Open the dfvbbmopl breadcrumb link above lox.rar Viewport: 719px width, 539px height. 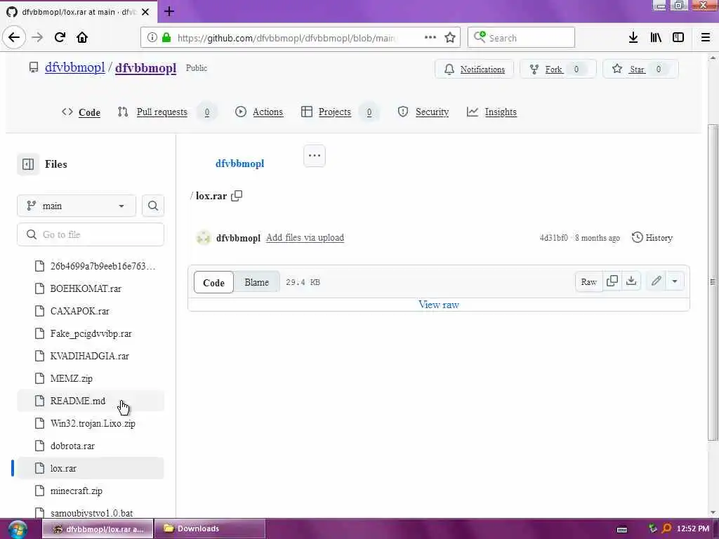240,164
